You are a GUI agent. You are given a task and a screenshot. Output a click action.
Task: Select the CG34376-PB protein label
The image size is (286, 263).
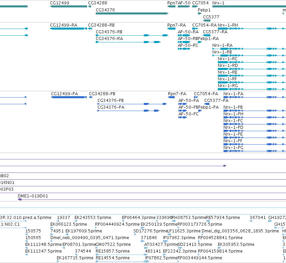[110, 100]
